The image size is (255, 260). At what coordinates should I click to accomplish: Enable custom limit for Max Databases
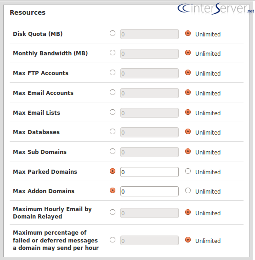pos(113,131)
